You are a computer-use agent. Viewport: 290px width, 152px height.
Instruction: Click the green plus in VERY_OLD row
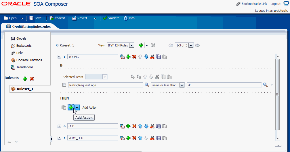(128, 138)
